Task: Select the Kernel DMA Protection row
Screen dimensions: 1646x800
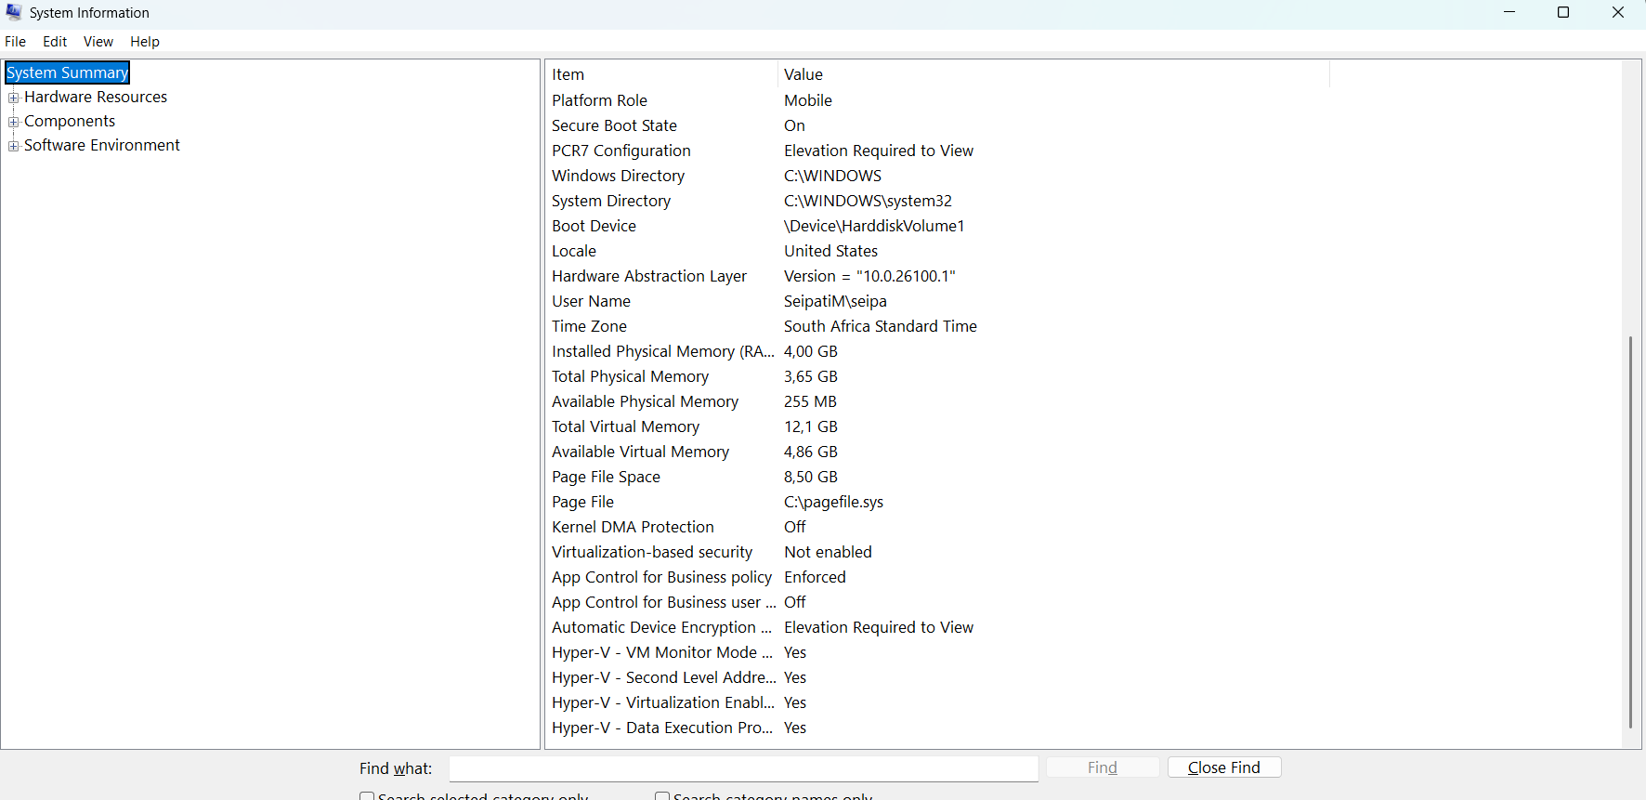Action: [x=938, y=527]
